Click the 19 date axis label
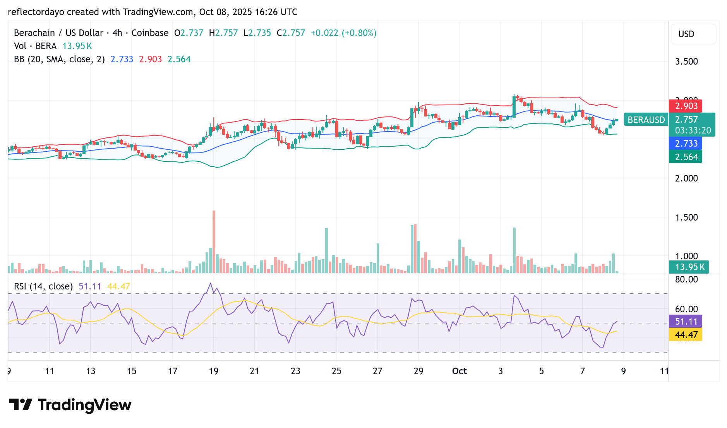727x428 pixels. [x=213, y=371]
